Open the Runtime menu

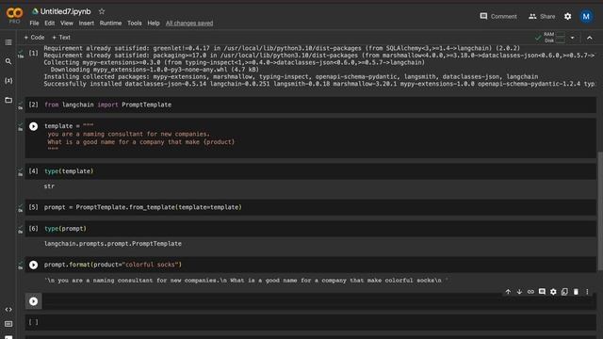click(110, 23)
